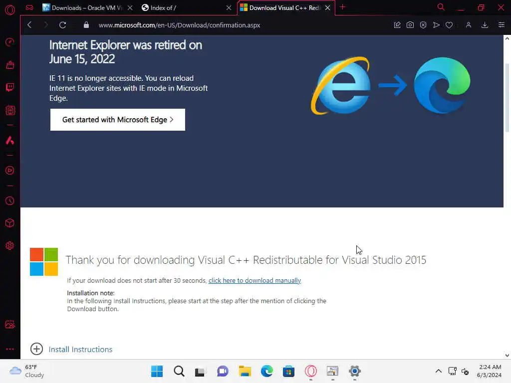Open the profile account icon

(x=468, y=25)
